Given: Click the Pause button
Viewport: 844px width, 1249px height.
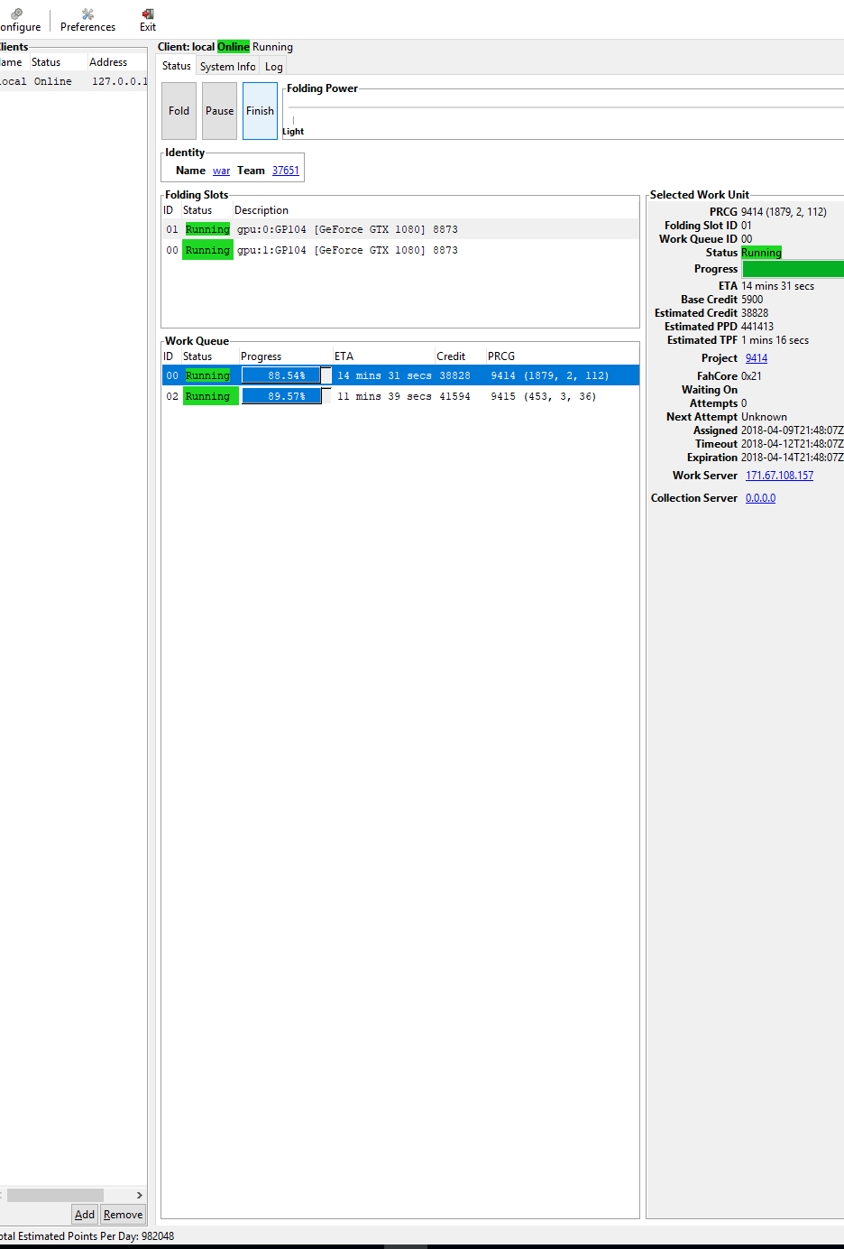Looking at the screenshot, I should 219,111.
